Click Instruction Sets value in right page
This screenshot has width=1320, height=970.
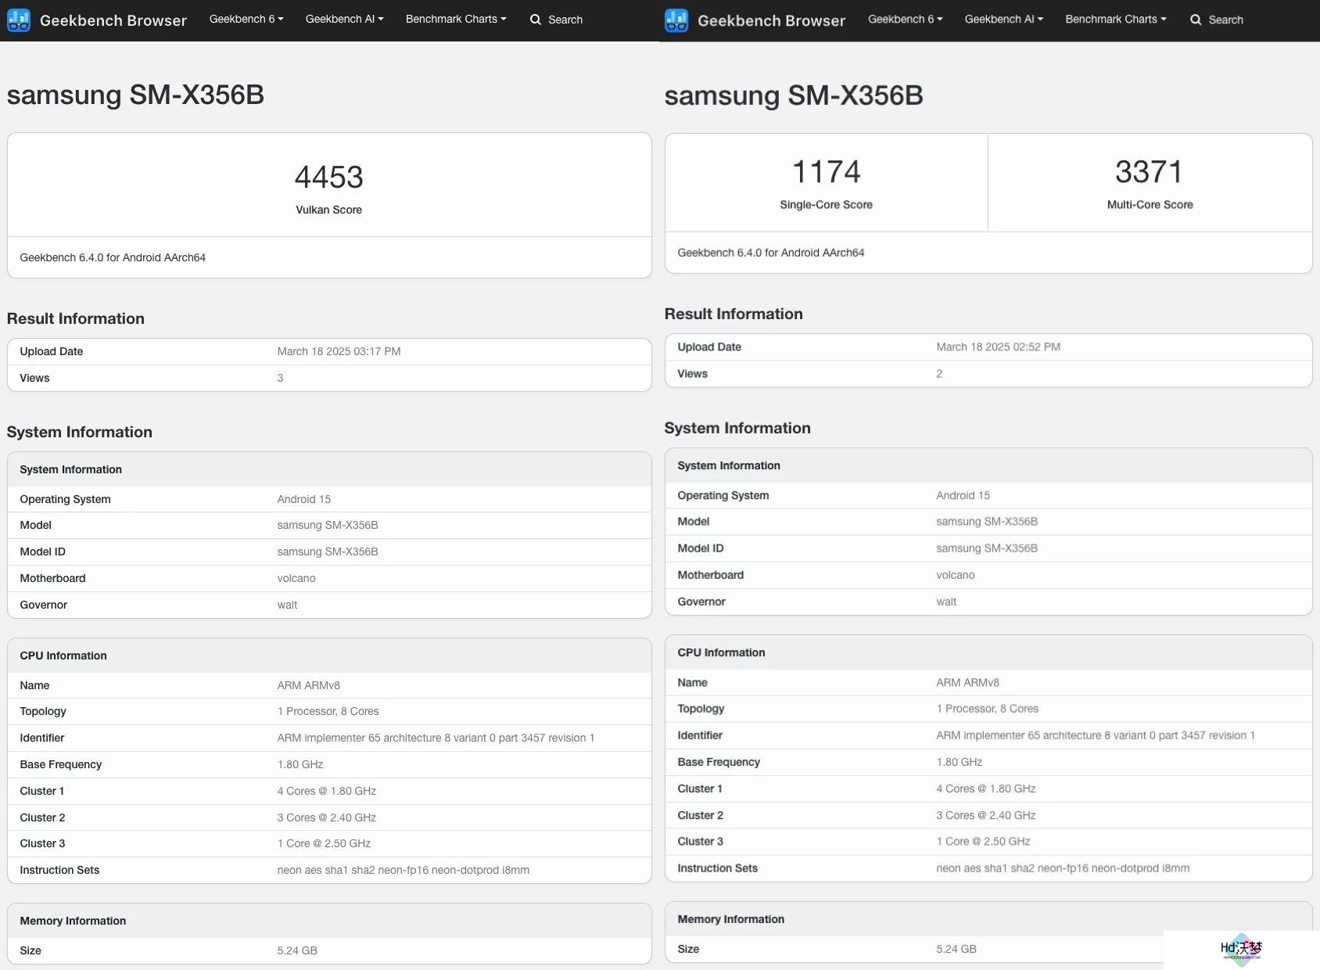(x=1063, y=868)
